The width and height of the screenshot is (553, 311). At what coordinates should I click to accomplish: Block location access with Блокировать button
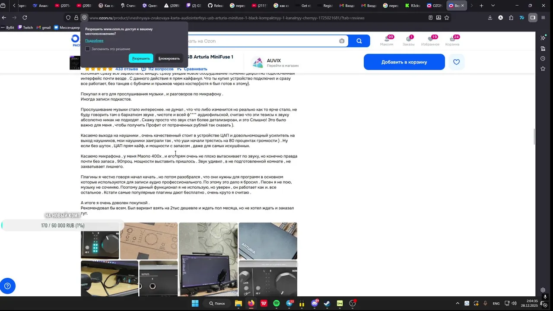point(169,58)
